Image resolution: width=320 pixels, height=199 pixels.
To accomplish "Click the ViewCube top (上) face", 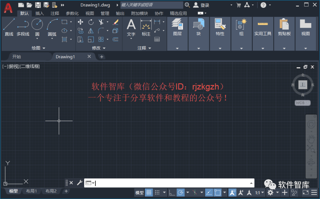I will pos(303,85).
